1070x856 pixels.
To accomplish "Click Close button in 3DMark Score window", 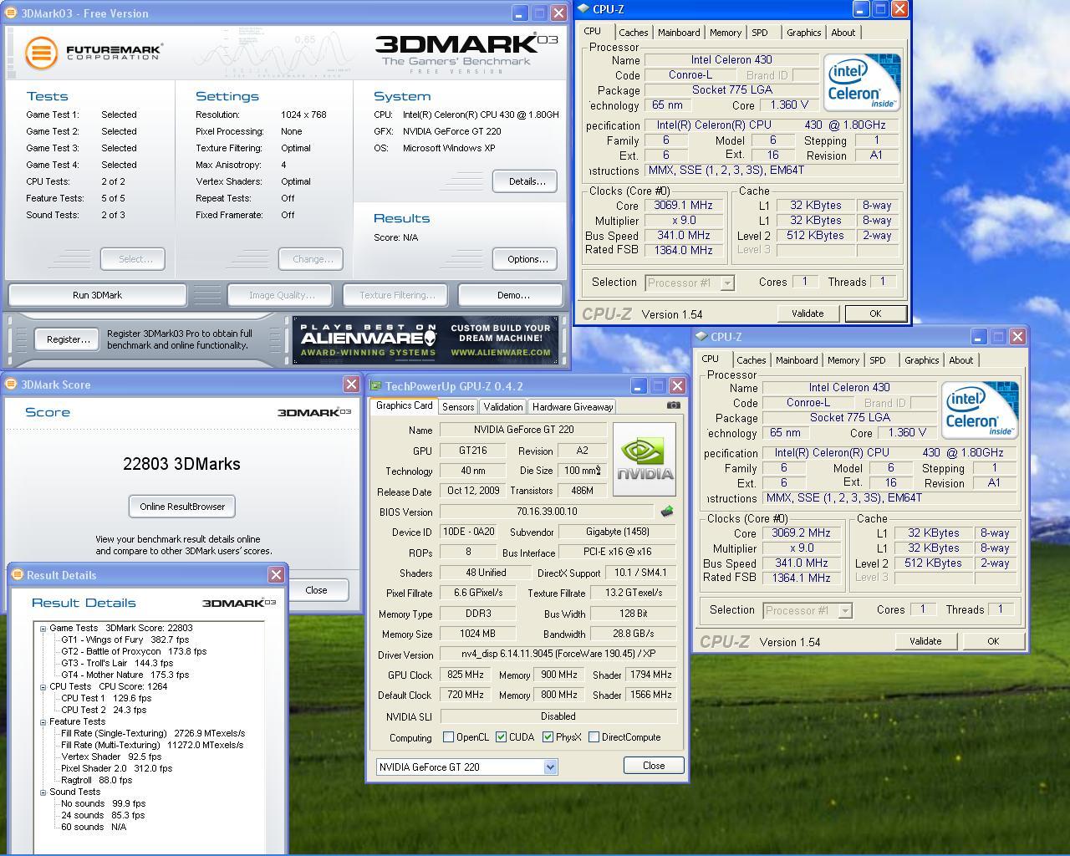I will click(x=316, y=590).
